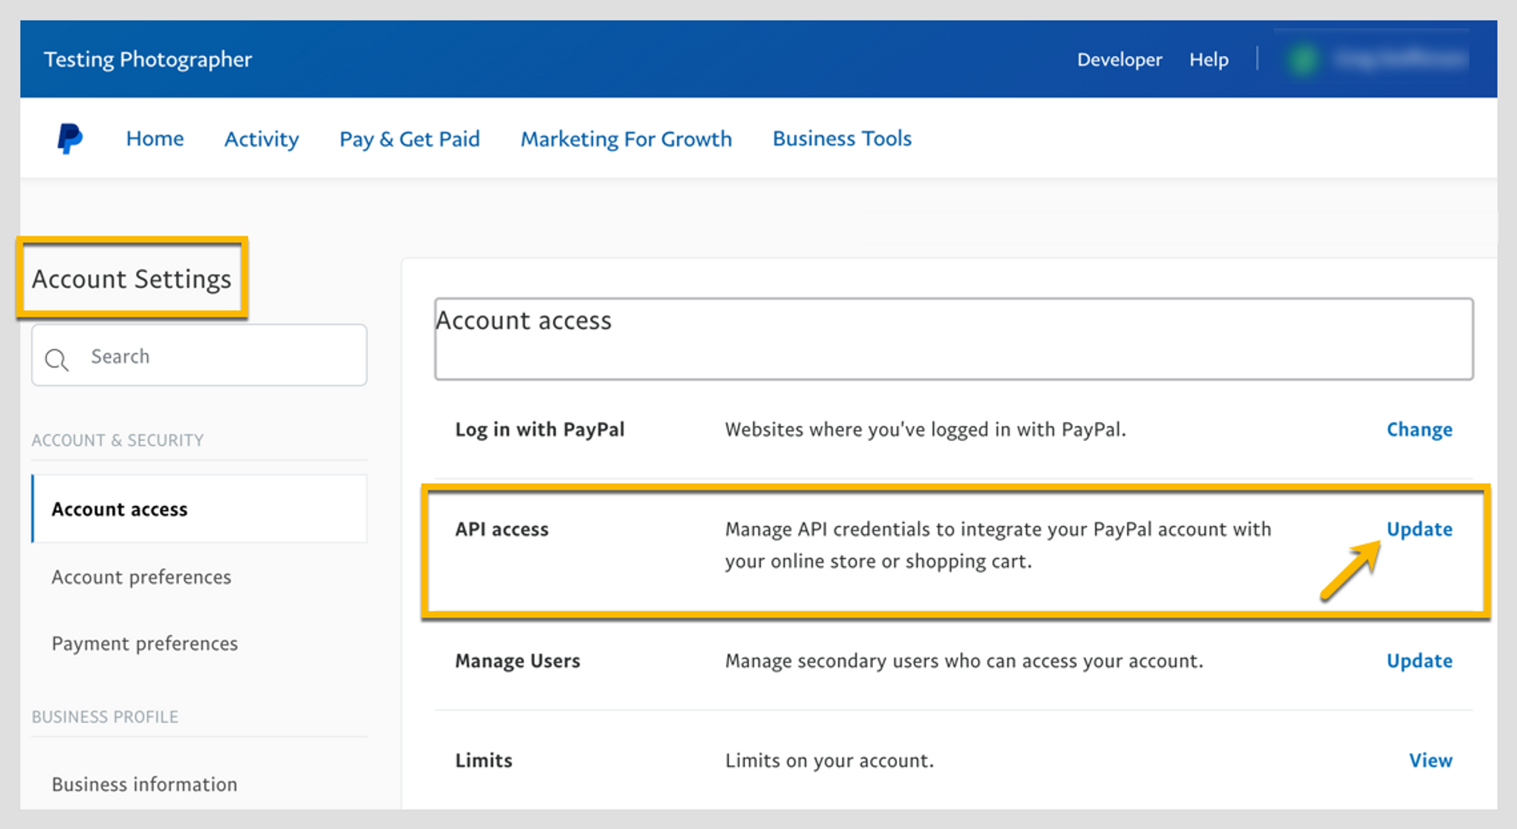1517x829 pixels.
Task: Click the PayPal logo icon
Action: (x=70, y=139)
